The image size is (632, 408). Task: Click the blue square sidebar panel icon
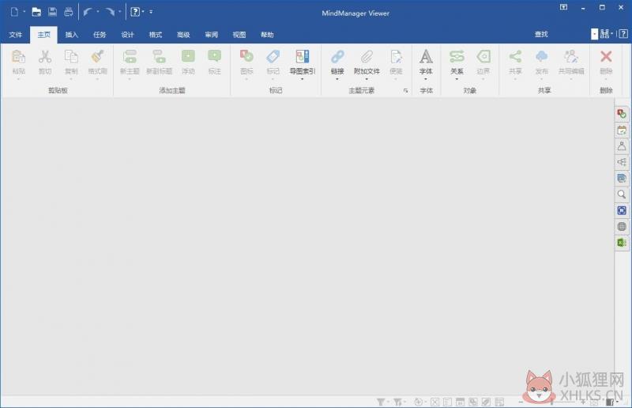(x=622, y=210)
